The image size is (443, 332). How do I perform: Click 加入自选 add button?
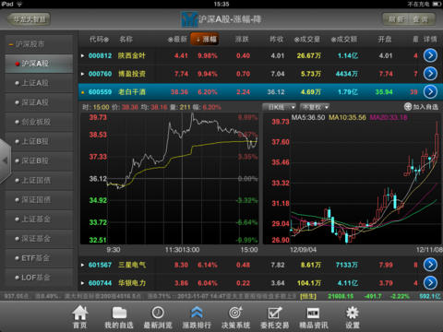(421, 107)
